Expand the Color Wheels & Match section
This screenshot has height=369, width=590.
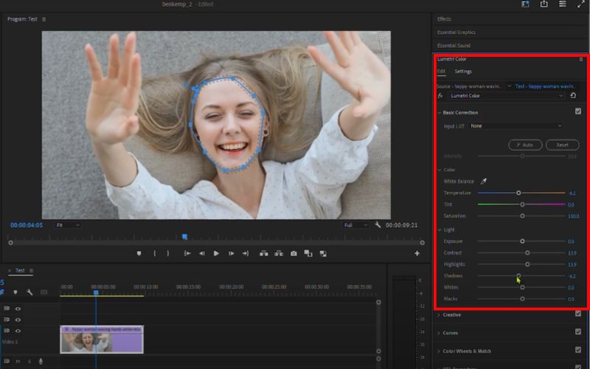point(466,351)
